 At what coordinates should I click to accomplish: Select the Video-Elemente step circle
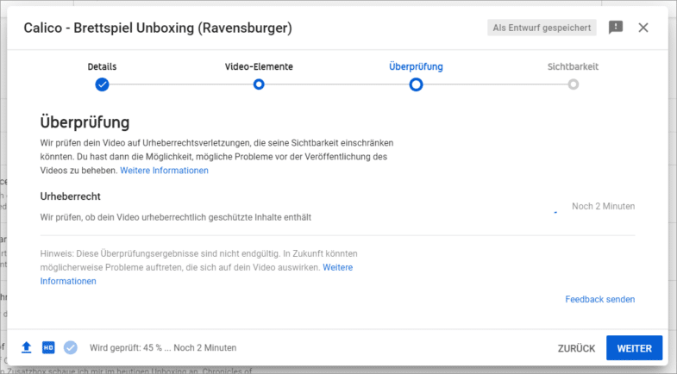[x=259, y=84]
